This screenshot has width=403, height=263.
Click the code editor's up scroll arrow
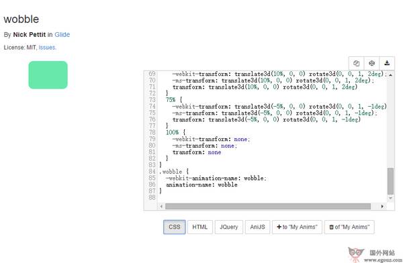click(390, 75)
